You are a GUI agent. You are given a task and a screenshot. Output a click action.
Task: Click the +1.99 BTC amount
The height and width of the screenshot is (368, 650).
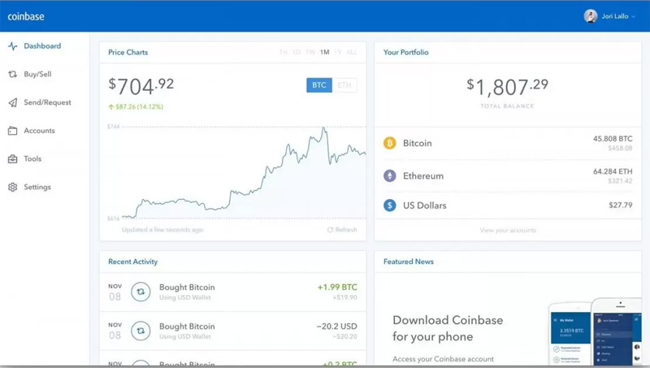click(x=337, y=287)
